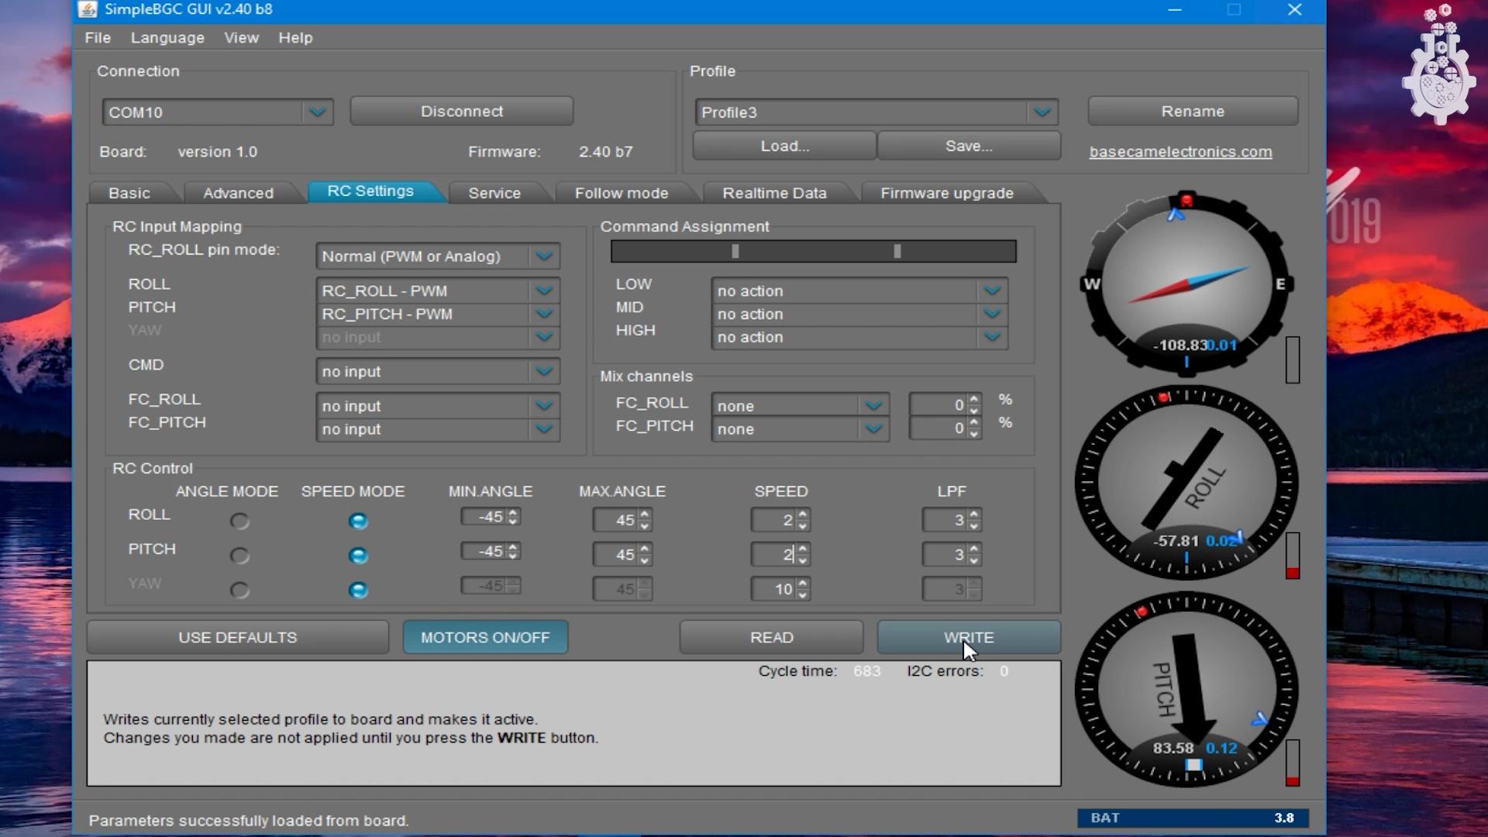This screenshot has width=1488, height=837.
Task: Open the basecamelectronics.com link
Action: point(1180,152)
